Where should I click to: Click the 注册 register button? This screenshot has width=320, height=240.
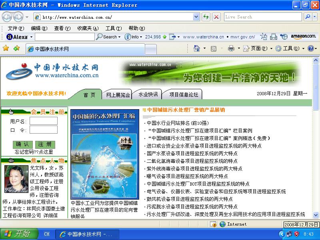pos(45,144)
